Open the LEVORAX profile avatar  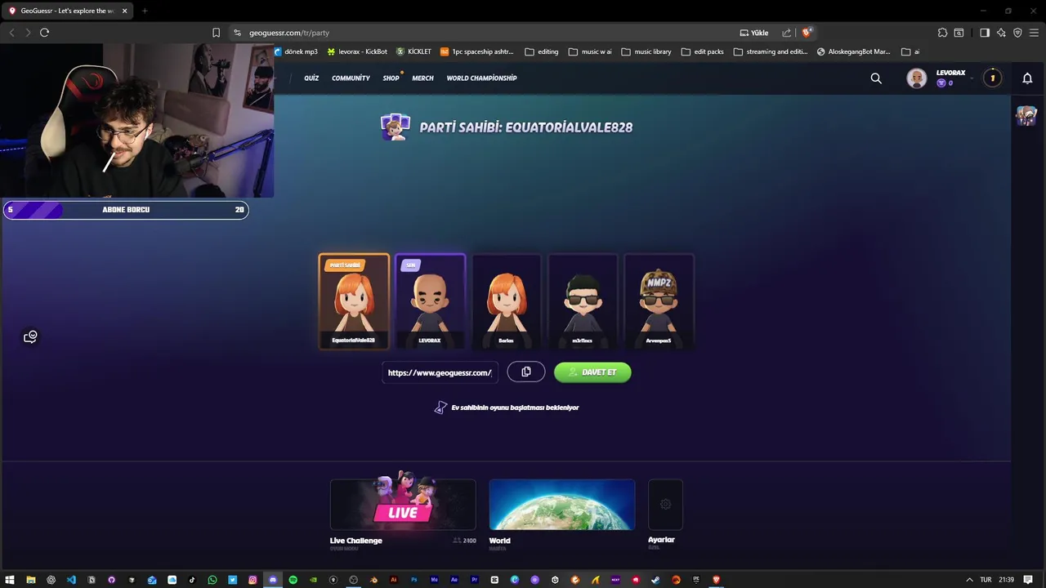click(x=917, y=78)
